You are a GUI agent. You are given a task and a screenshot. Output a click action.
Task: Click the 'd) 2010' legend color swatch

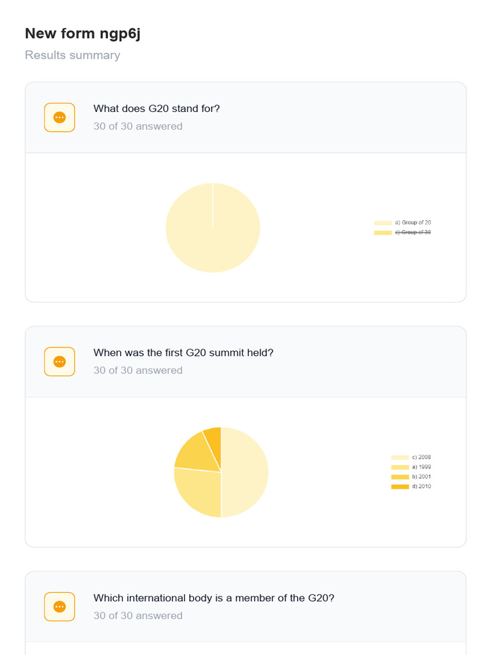pos(400,487)
